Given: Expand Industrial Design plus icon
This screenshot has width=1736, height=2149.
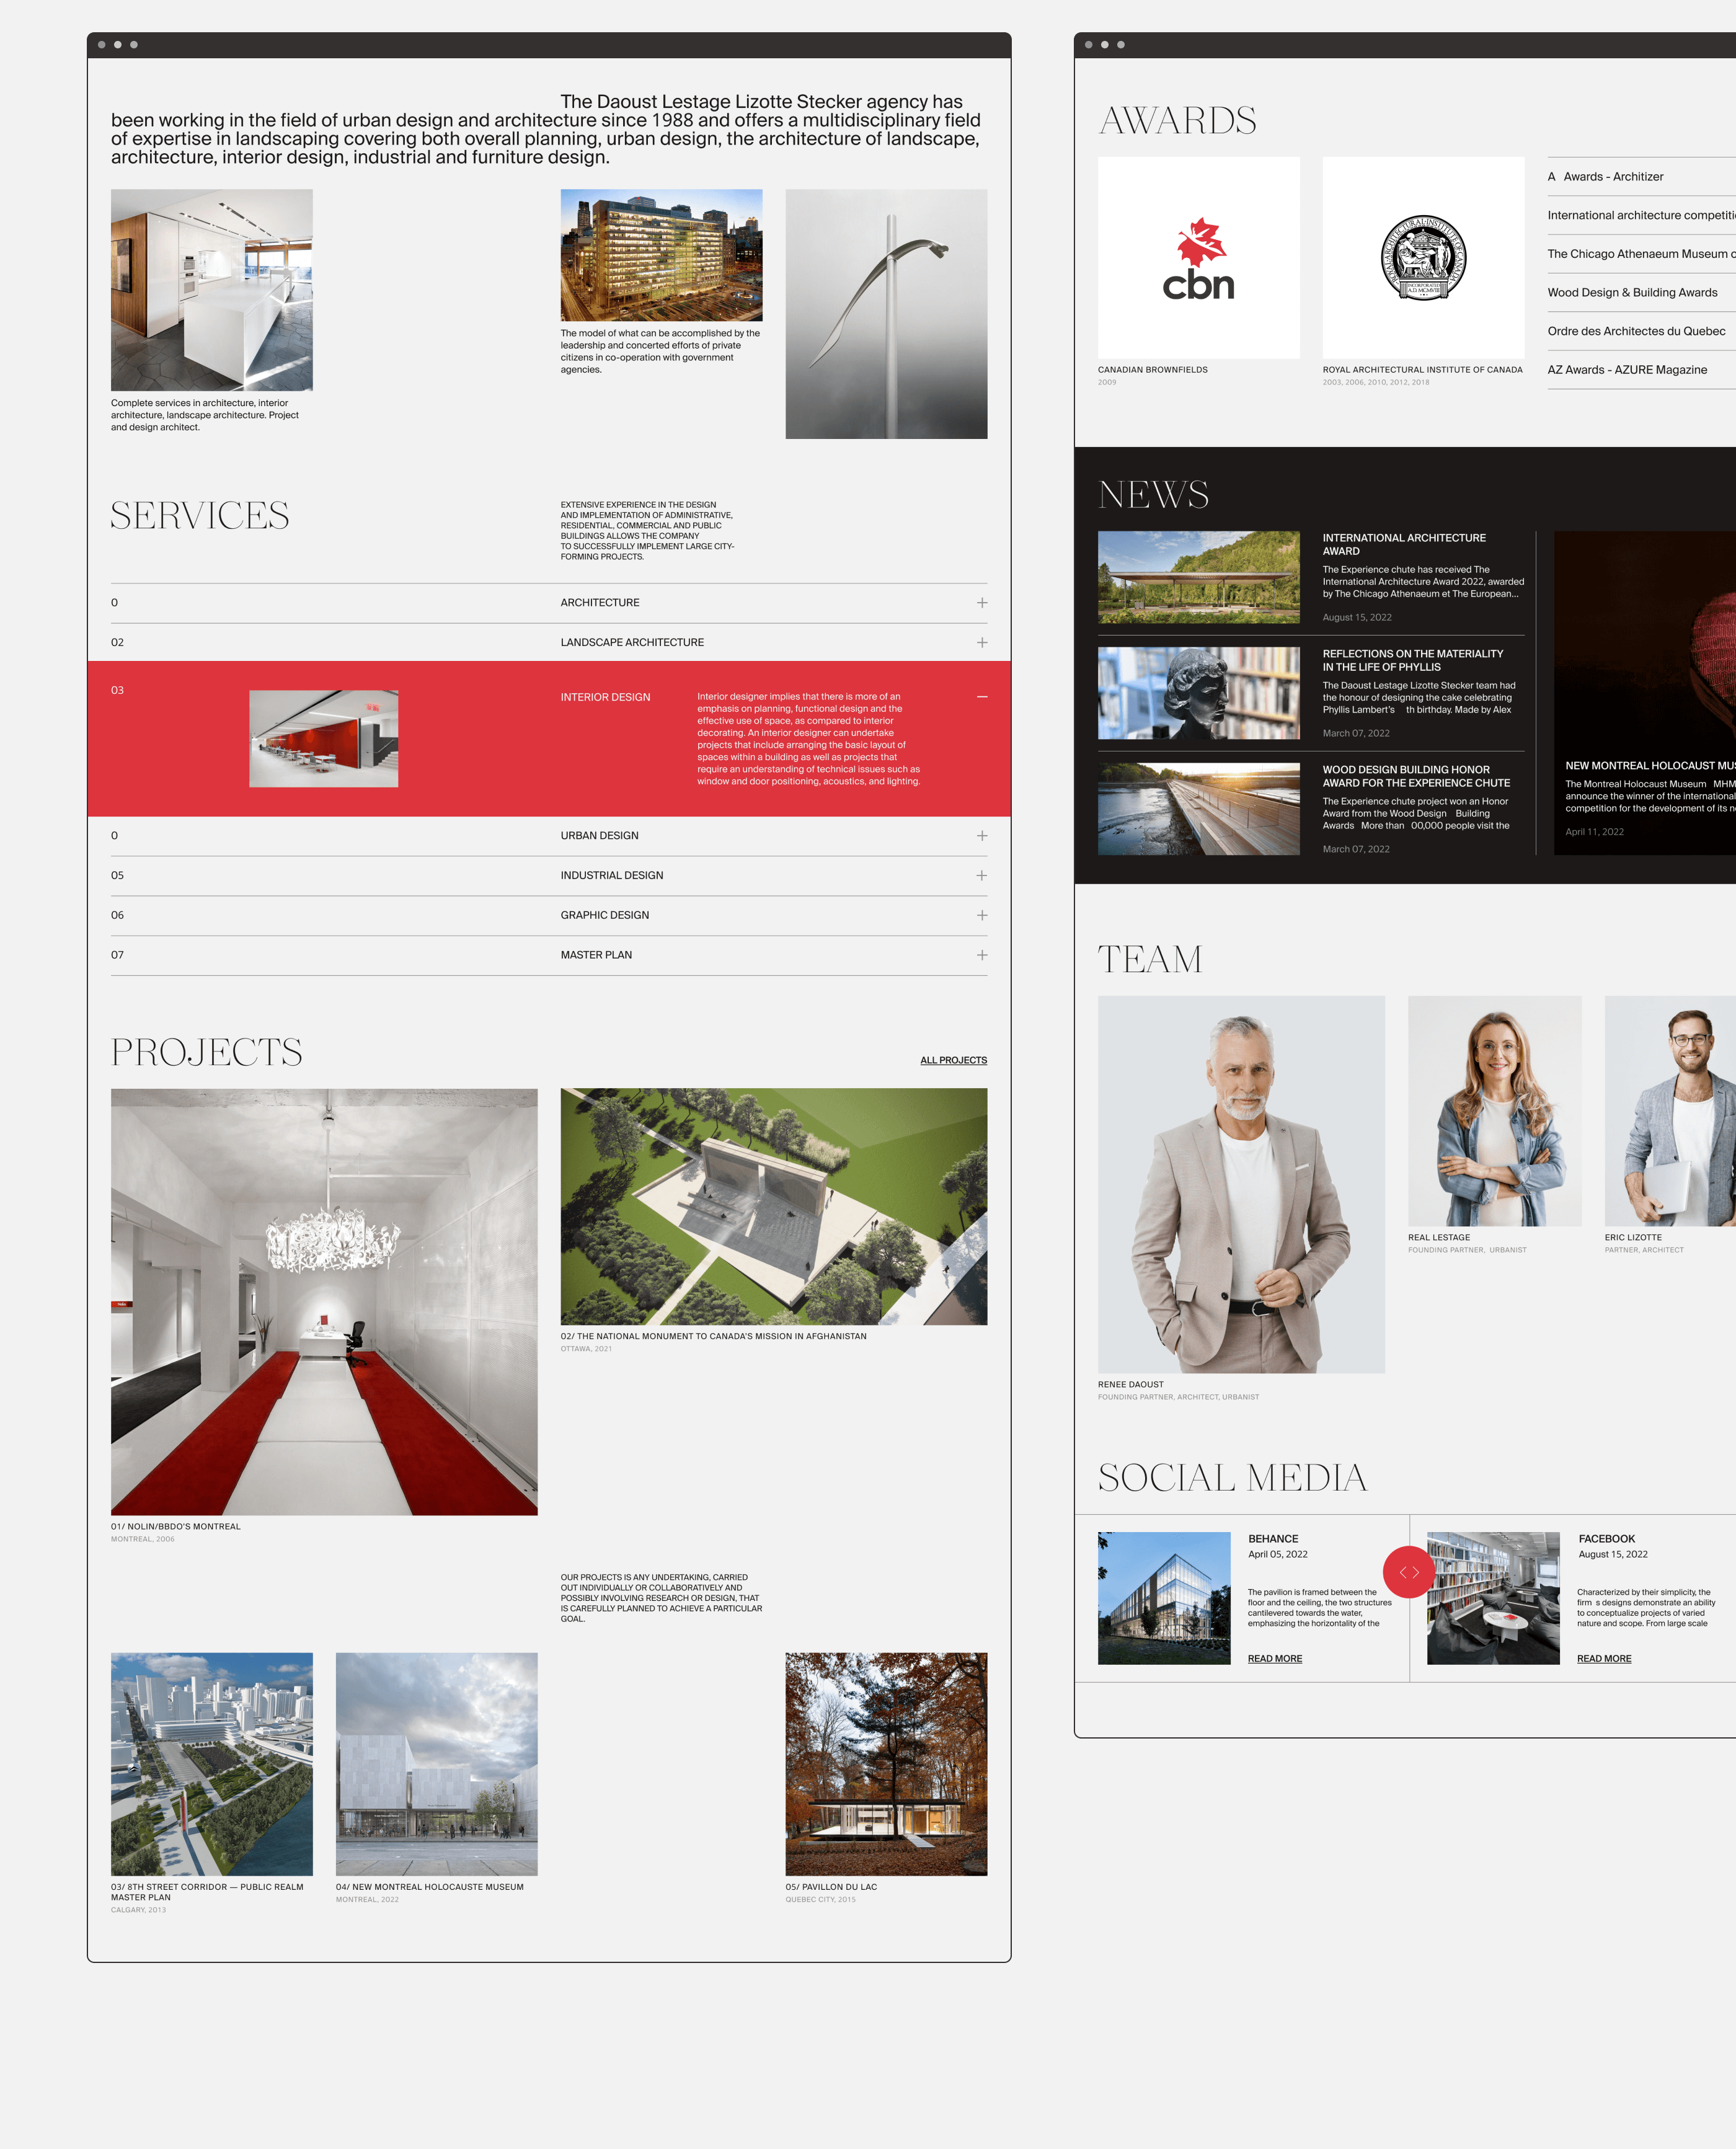Looking at the screenshot, I should 981,876.
